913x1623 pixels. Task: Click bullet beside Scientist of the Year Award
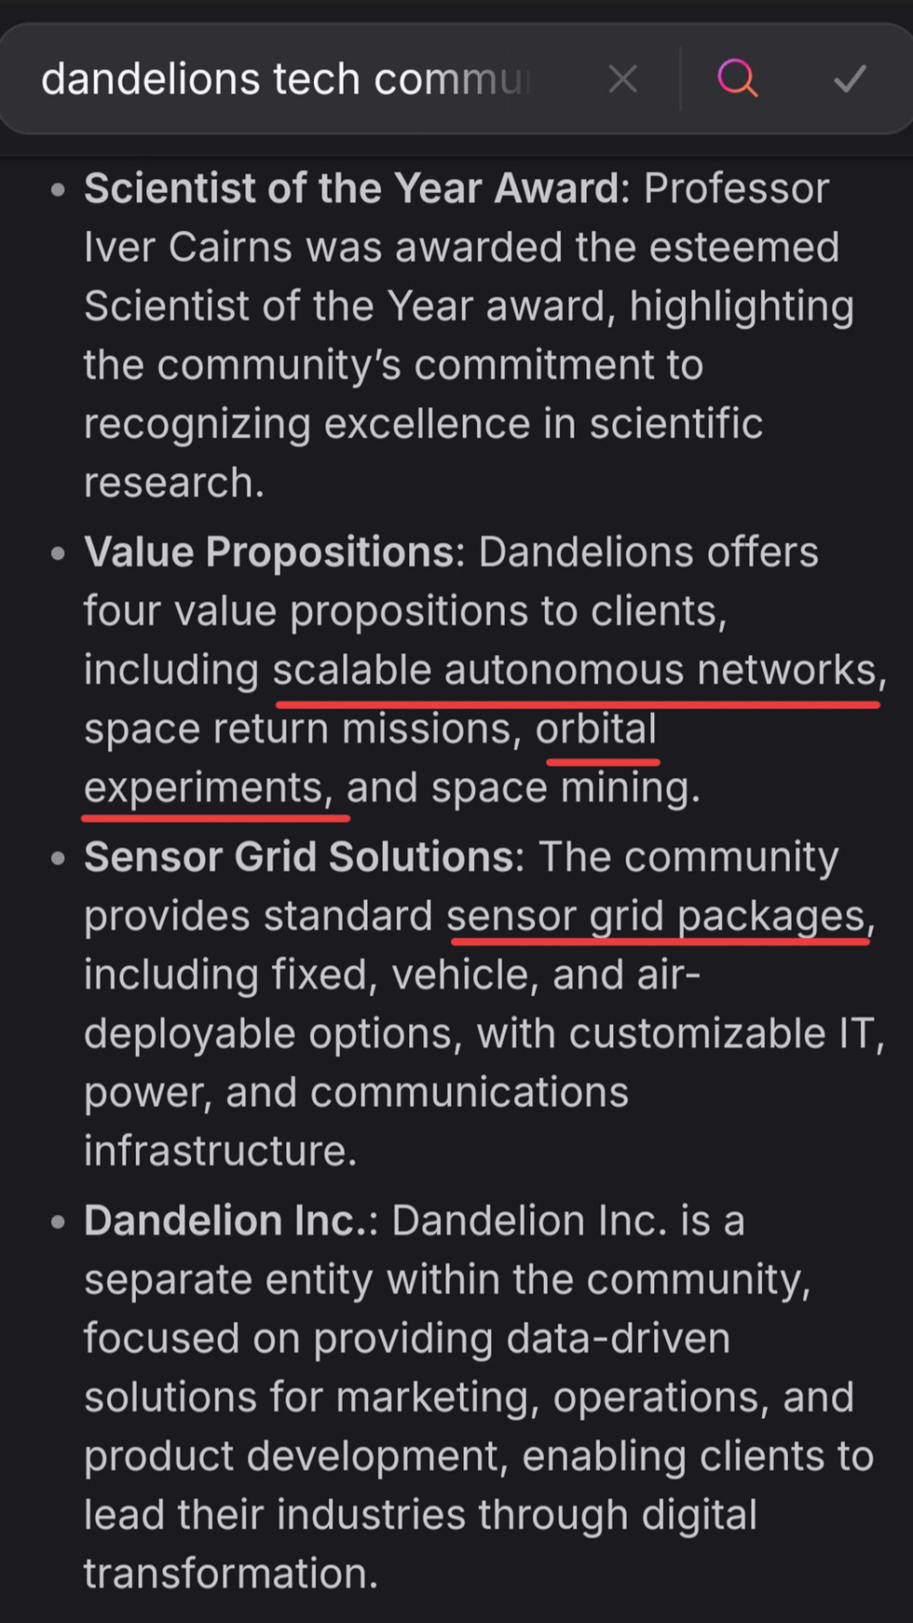point(59,190)
